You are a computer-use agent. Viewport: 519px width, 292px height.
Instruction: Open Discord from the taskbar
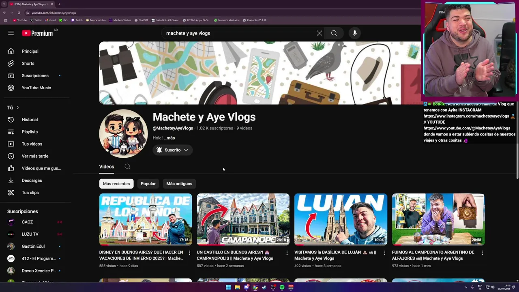tap(246, 287)
